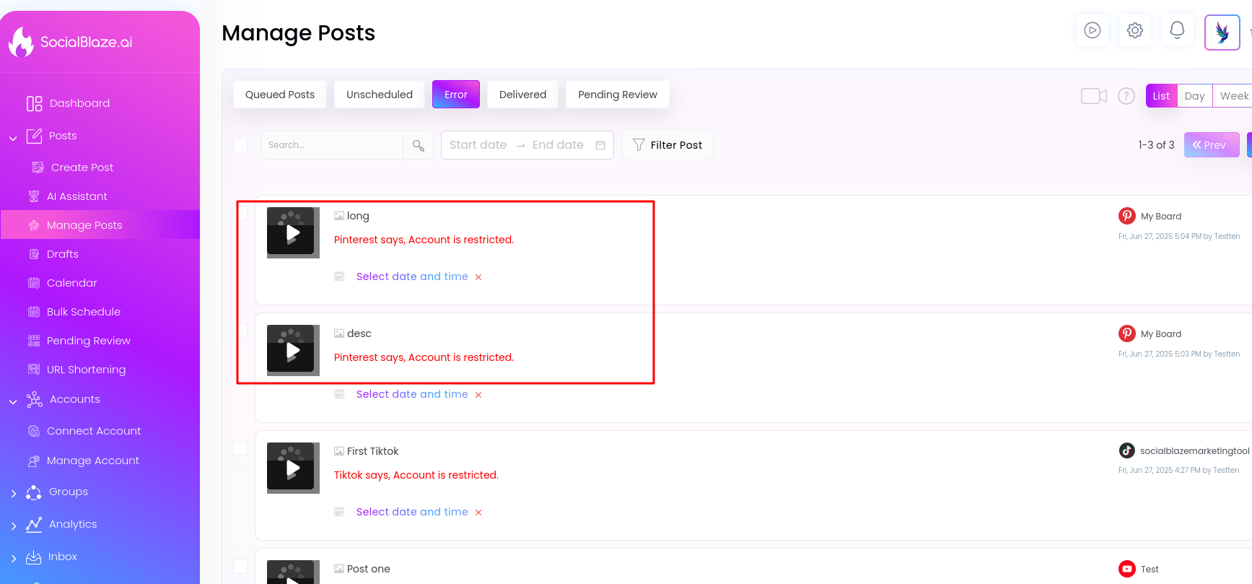1252x584 pixels.
Task: Open the Create Post sidebar item
Action: [x=82, y=167]
